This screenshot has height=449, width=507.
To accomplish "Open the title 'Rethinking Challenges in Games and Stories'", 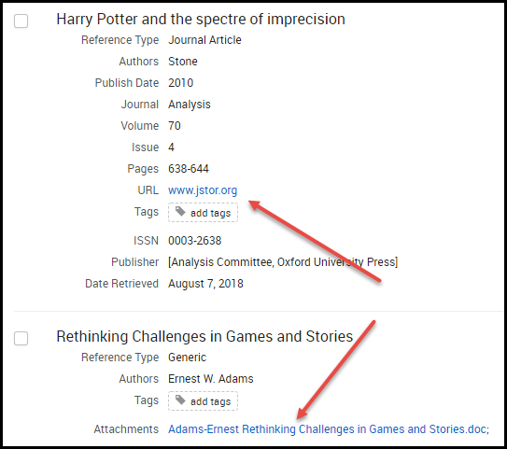I will tap(204, 336).
